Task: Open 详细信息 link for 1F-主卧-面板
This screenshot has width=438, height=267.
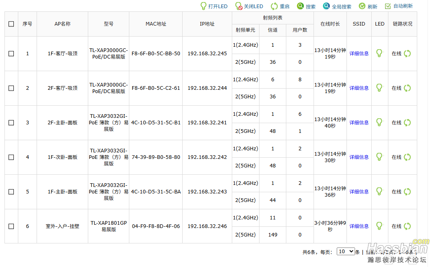Action: tap(359, 192)
